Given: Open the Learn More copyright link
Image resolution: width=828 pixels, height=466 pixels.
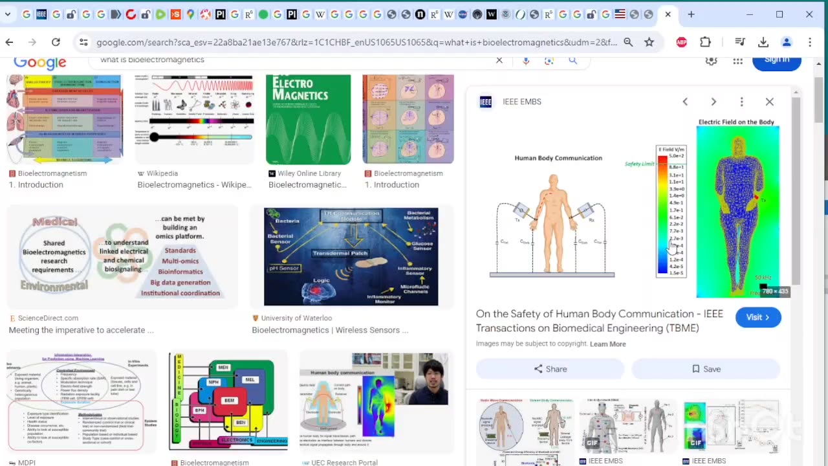Looking at the screenshot, I should pyautogui.click(x=607, y=344).
